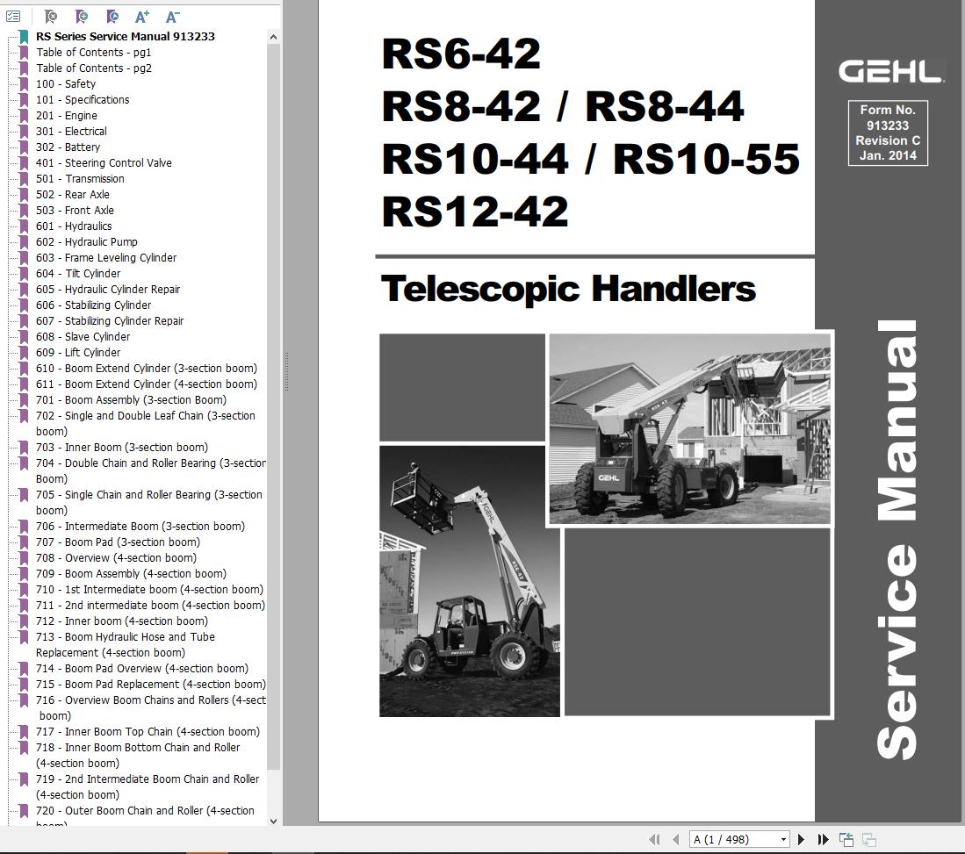Click the go-to current bookmark icon
965x854 pixels.
coord(112,17)
